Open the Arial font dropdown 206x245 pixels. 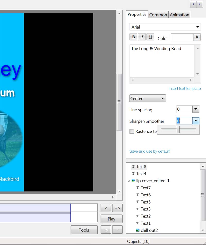pos(198,27)
